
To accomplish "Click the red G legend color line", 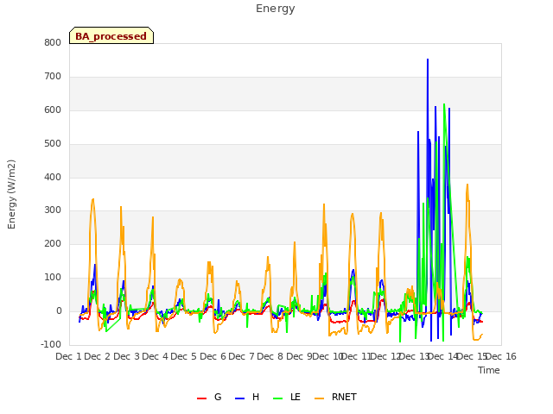I will click(201, 398).
